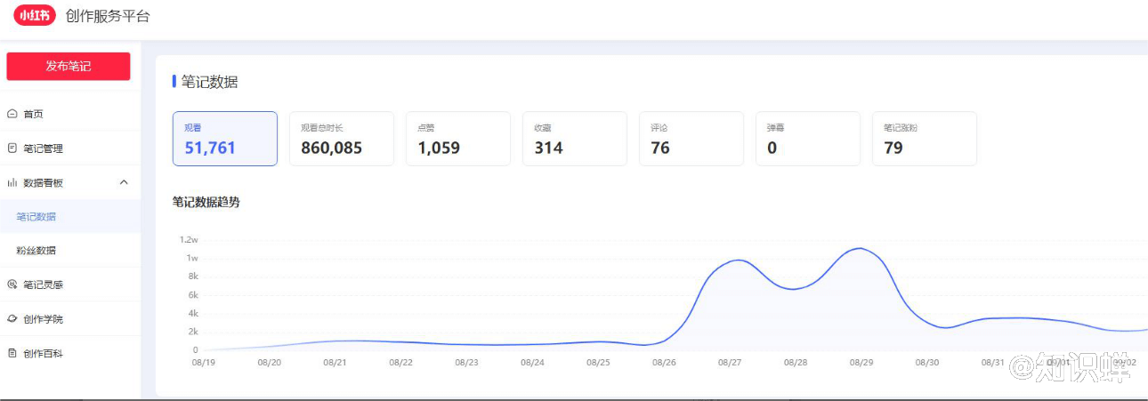The width and height of the screenshot is (1148, 401).
Task: Select the 评论 76 metric card
Action: click(x=691, y=139)
